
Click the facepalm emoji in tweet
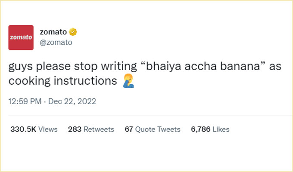128,81
